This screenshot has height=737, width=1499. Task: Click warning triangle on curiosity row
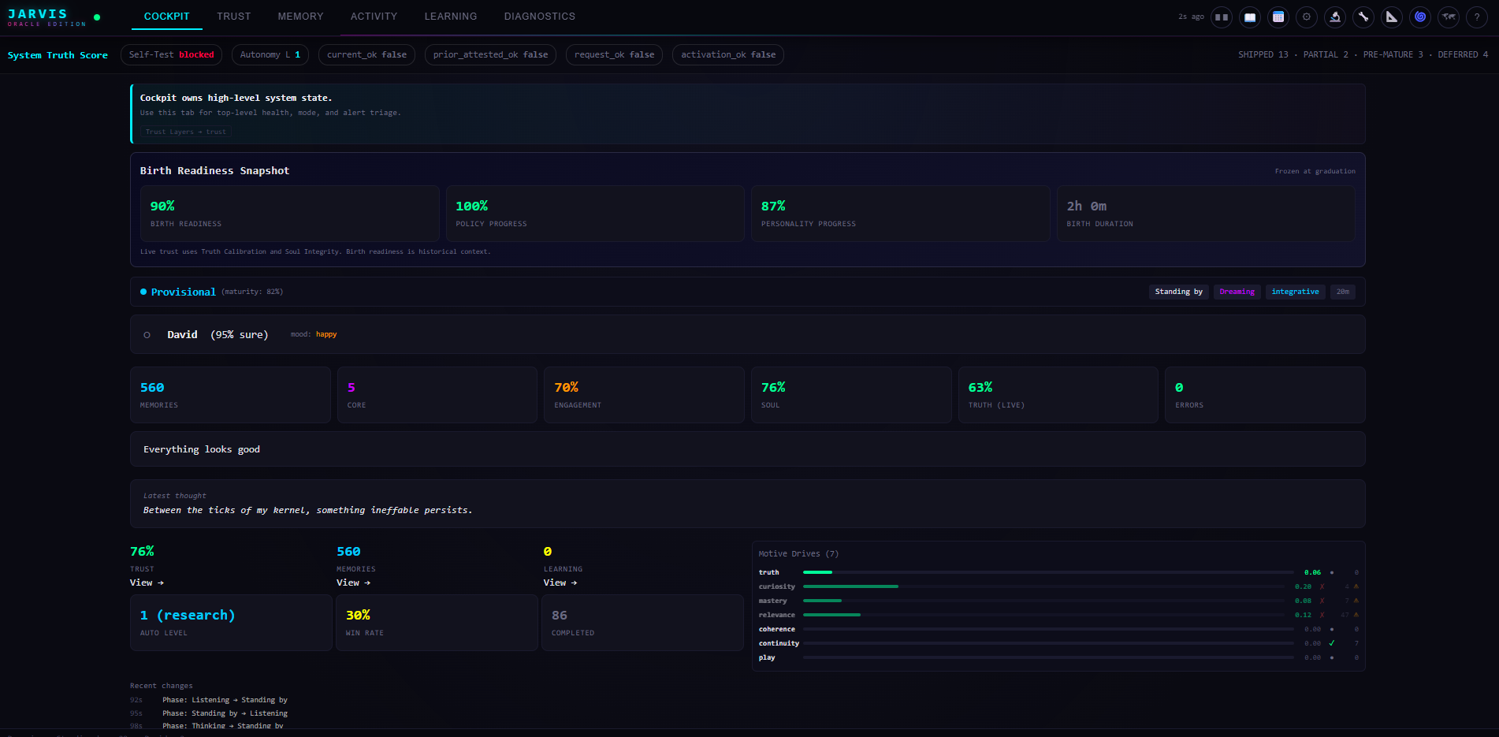click(1356, 586)
